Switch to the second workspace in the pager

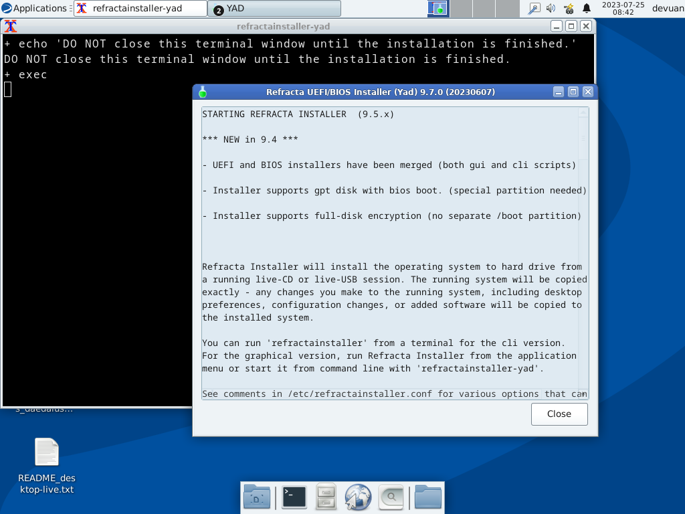[461, 8]
